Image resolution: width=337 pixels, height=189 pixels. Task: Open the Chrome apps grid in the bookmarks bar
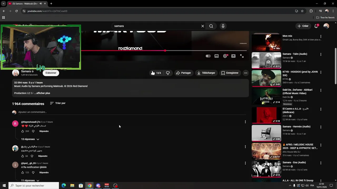pos(3,18)
